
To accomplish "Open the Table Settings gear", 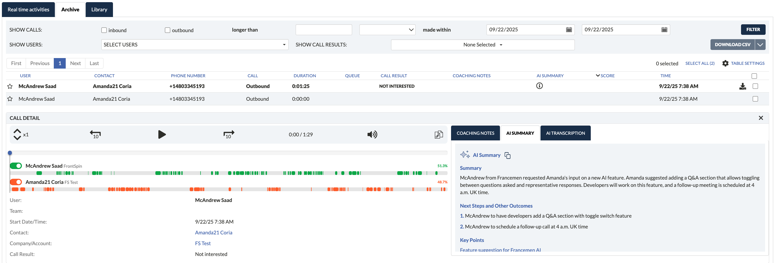I will pyautogui.click(x=725, y=63).
